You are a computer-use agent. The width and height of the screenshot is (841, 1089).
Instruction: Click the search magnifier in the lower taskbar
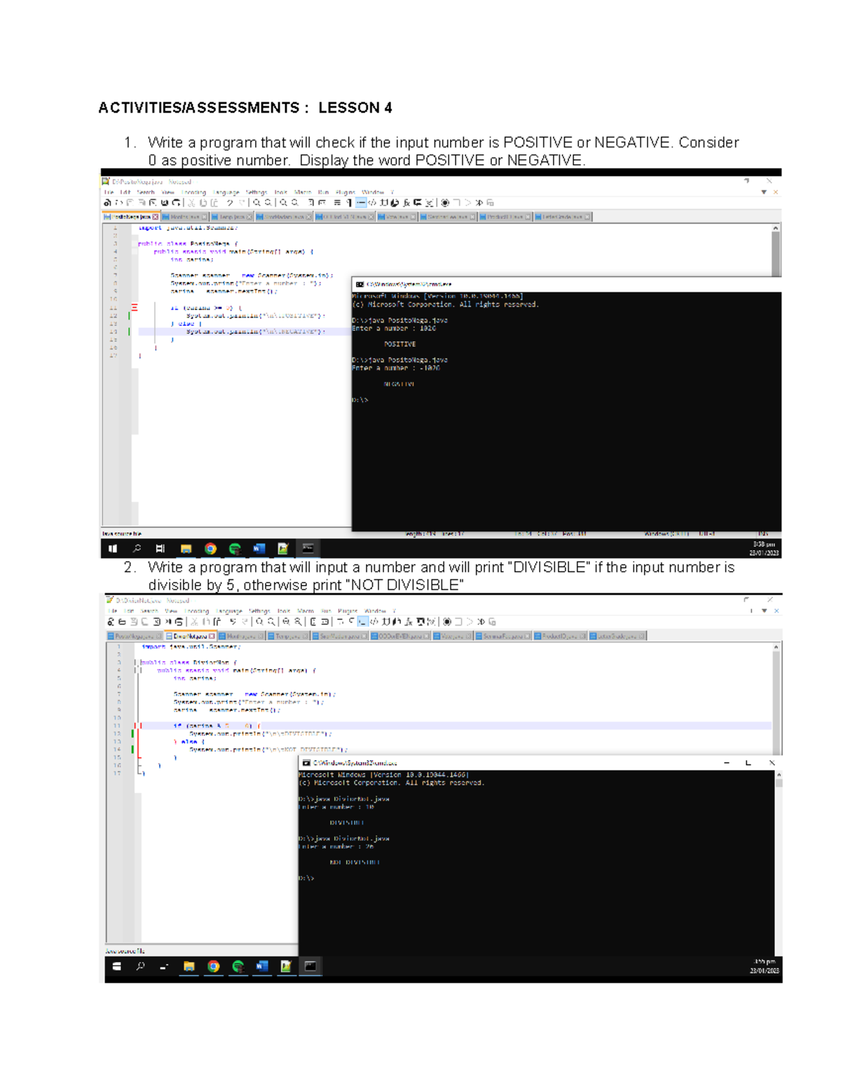(x=140, y=966)
